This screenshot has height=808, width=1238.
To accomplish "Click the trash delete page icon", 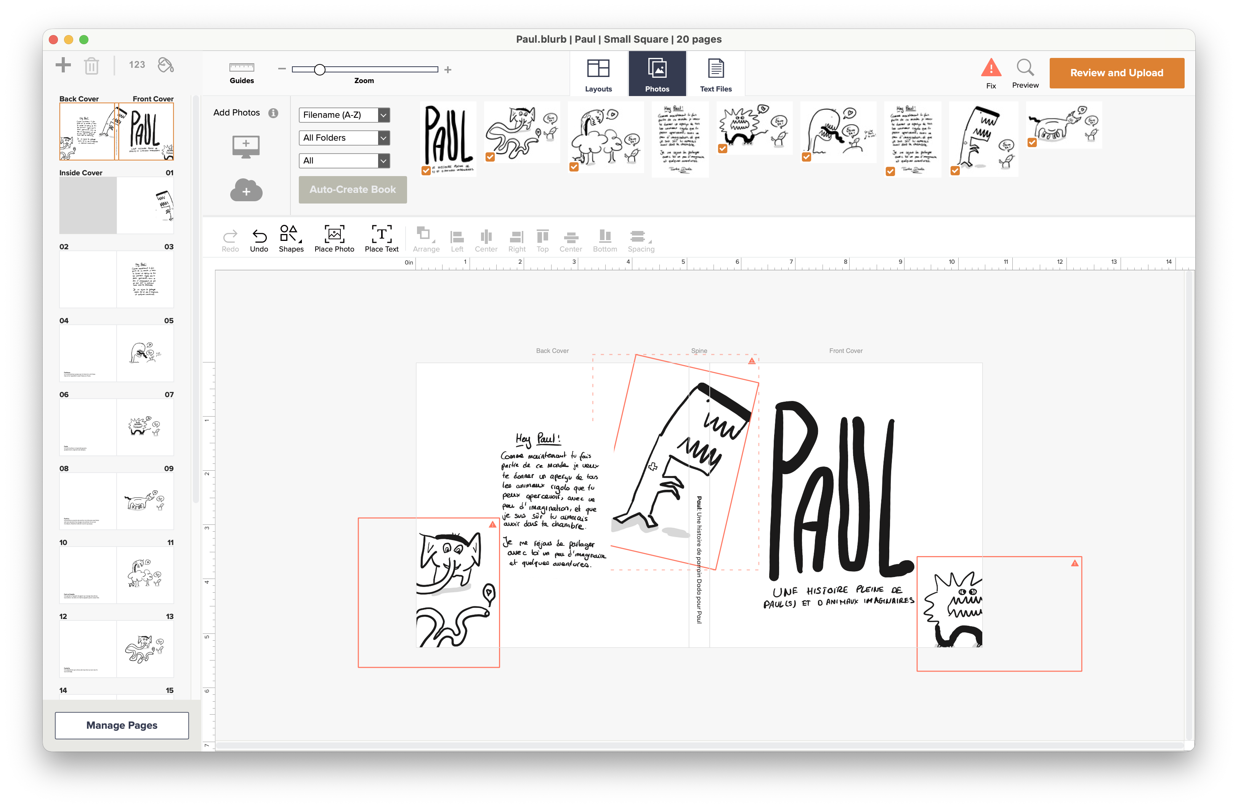I will pyautogui.click(x=91, y=66).
